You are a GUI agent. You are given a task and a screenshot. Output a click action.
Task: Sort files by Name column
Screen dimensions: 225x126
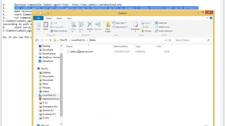(69, 47)
